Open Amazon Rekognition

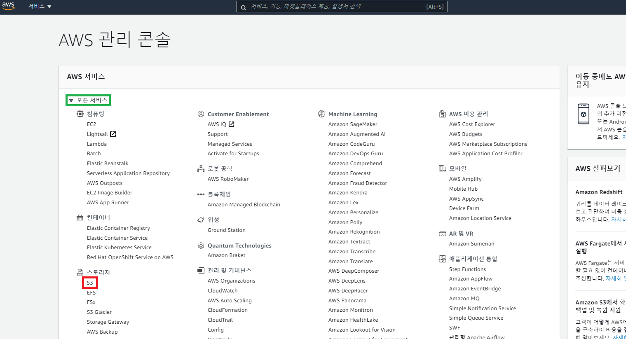[x=354, y=232]
